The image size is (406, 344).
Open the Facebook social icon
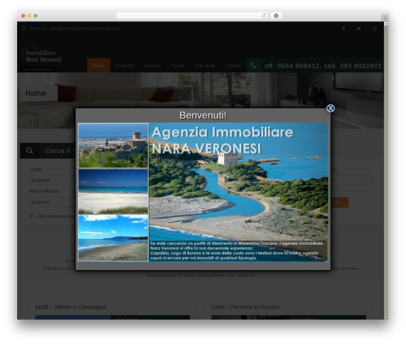(343, 28)
